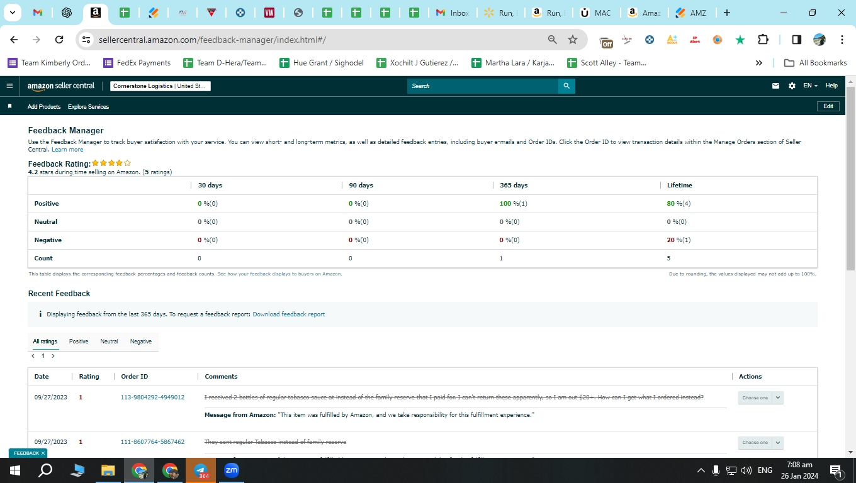Go to the next feedback page arrow

point(53,356)
